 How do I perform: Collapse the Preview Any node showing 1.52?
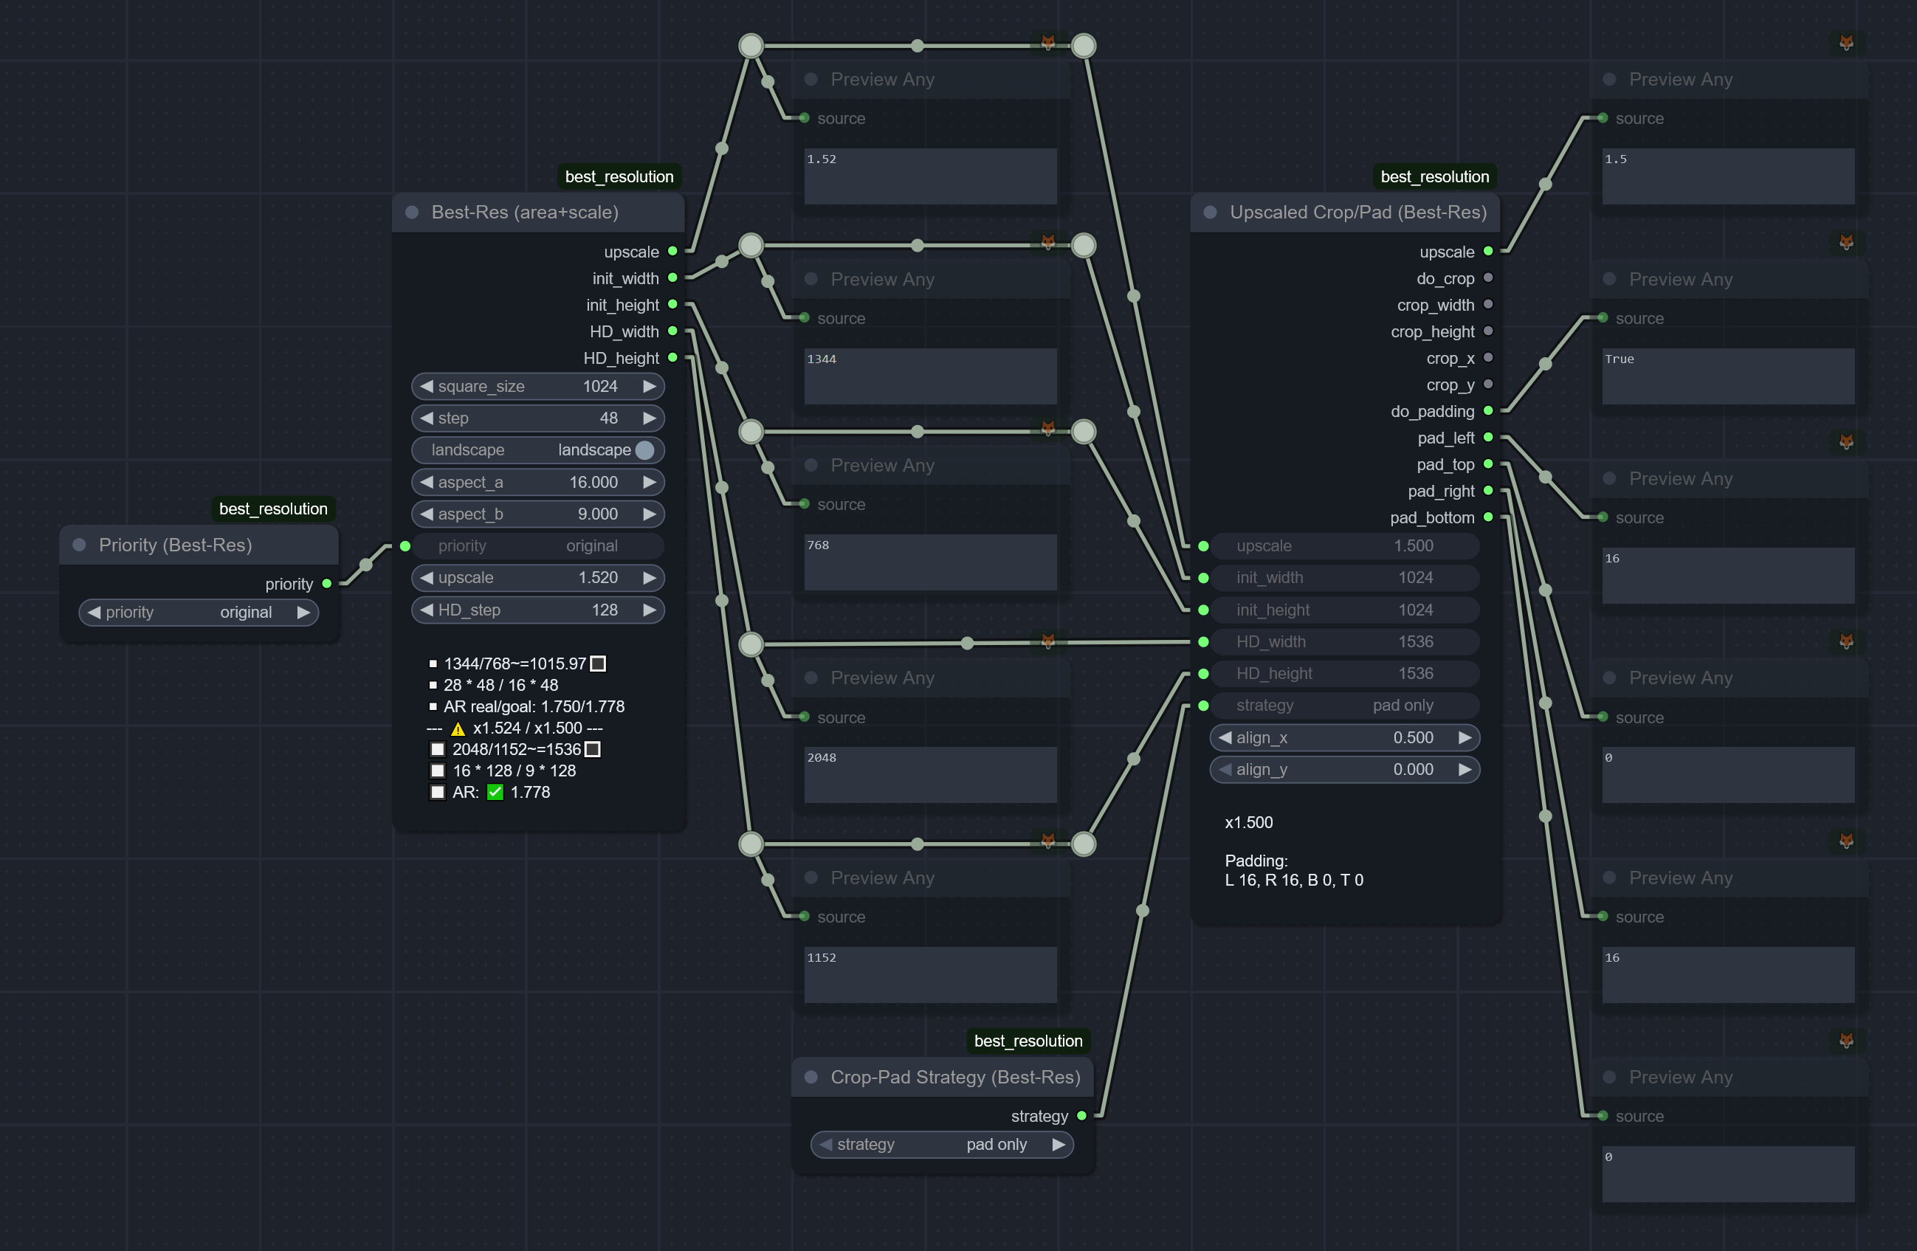click(x=811, y=79)
